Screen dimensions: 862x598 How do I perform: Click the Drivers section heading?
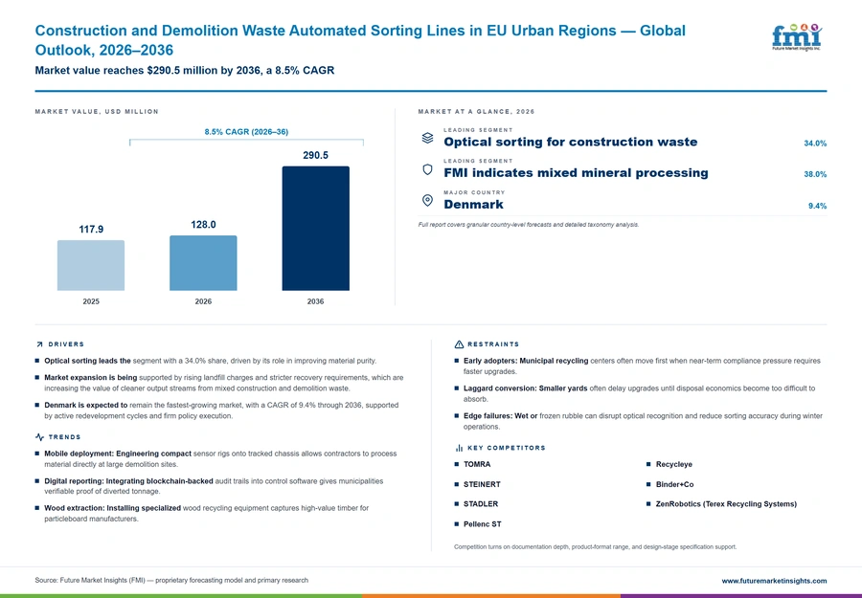click(x=66, y=344)
